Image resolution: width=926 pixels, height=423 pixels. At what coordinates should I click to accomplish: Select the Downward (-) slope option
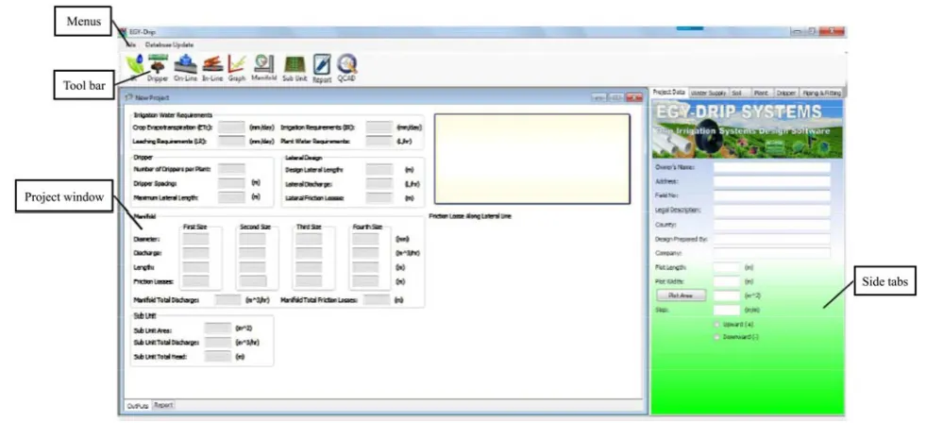[717, 337]
